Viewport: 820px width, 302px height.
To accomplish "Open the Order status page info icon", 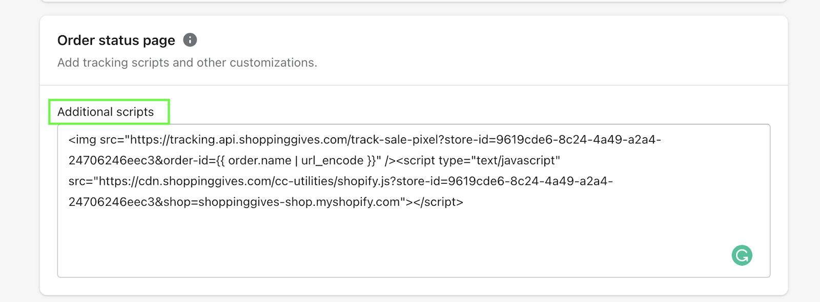I will [190, 40].
